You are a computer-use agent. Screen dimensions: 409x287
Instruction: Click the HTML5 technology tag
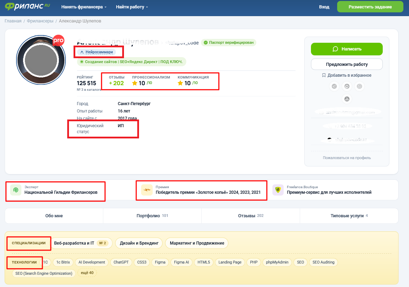coord(204,262)
